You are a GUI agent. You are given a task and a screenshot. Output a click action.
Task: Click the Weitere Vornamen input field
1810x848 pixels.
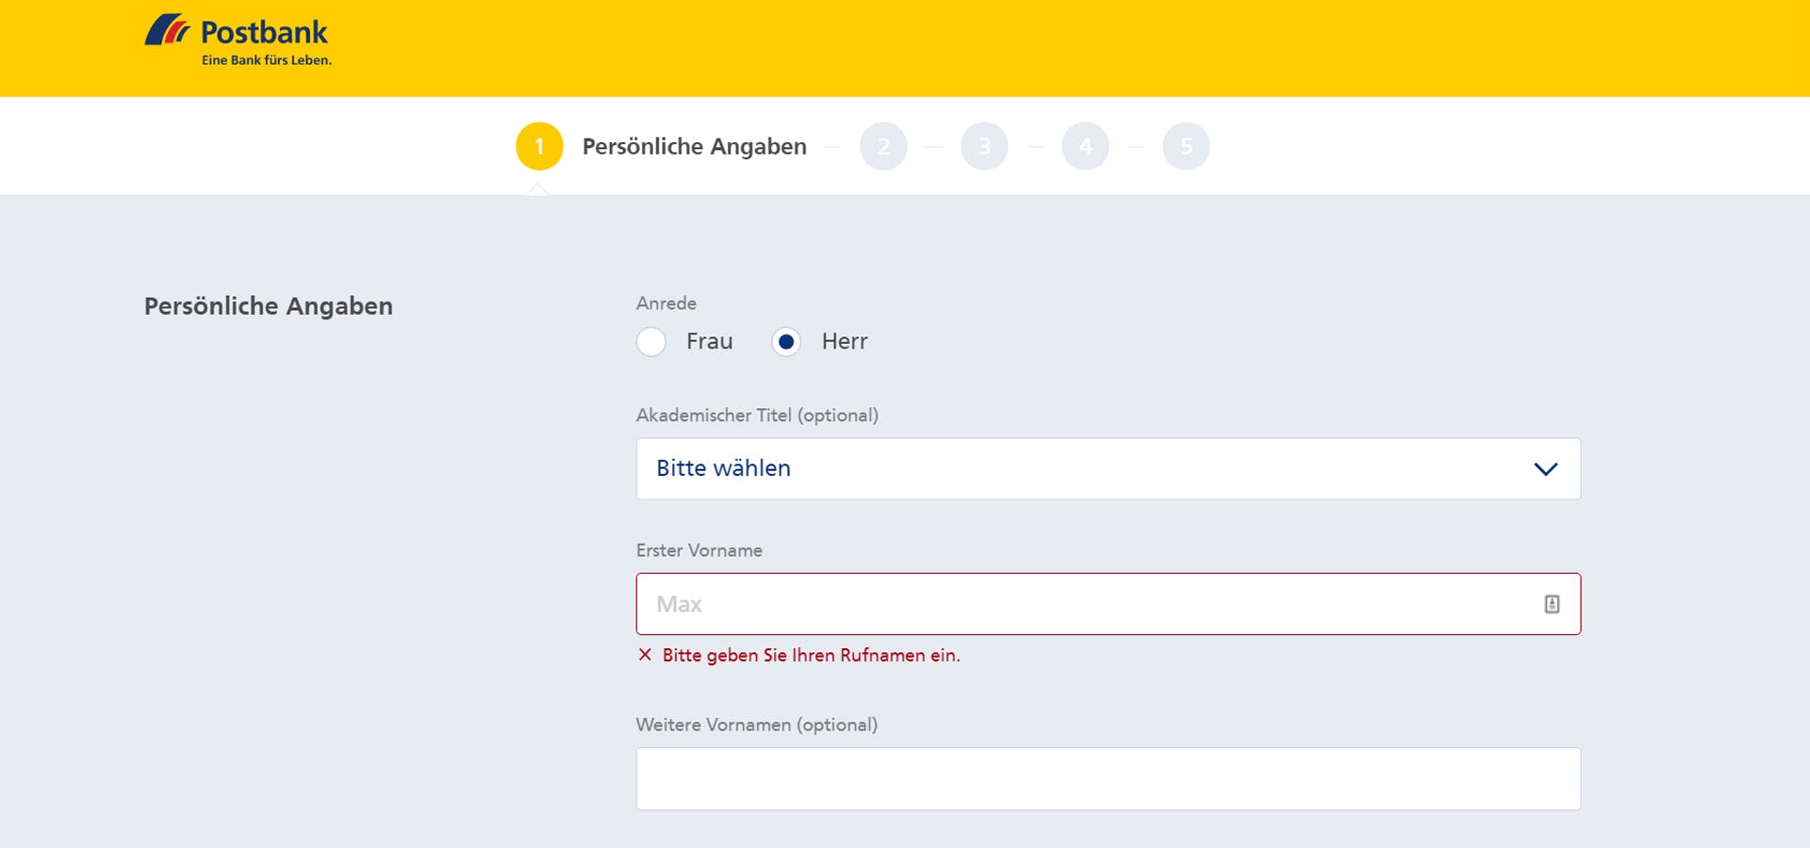tap(1108, 778)
